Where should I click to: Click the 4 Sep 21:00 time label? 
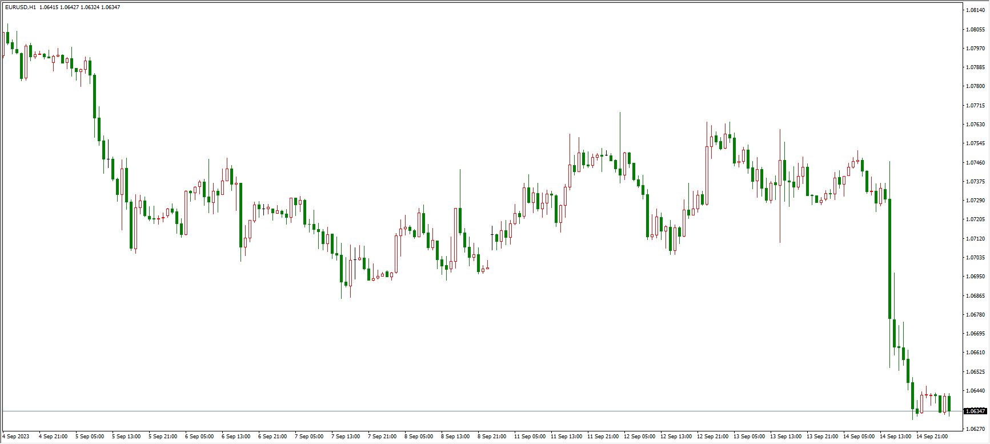coord(53,437)
